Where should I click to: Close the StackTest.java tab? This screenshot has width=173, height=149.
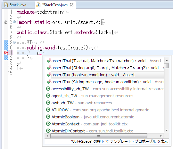(72, 5)
